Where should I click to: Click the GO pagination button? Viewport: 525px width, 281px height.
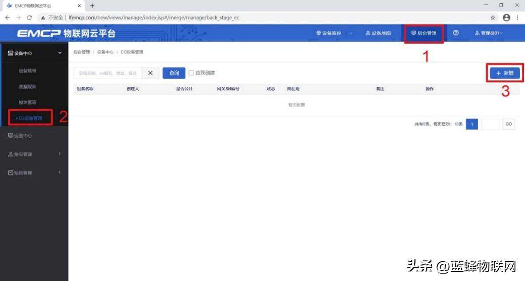pos(508,124)
